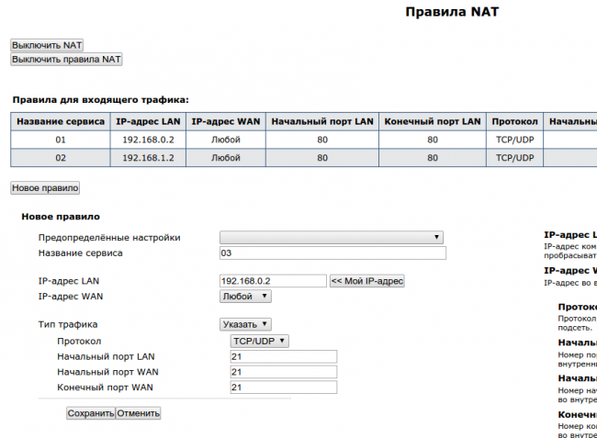Click Начальный порт LAN value in row 01
This screenshot has width=597, height=438.
point(322,140)
